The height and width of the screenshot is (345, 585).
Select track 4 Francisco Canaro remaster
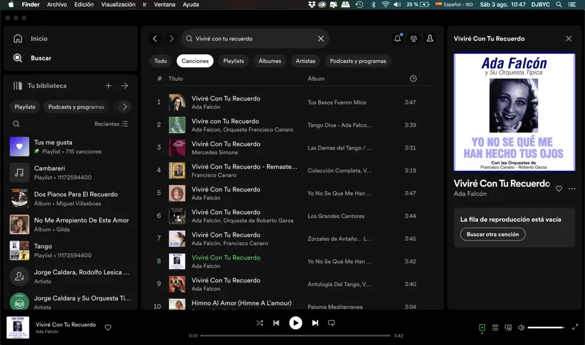click(292, 170)
